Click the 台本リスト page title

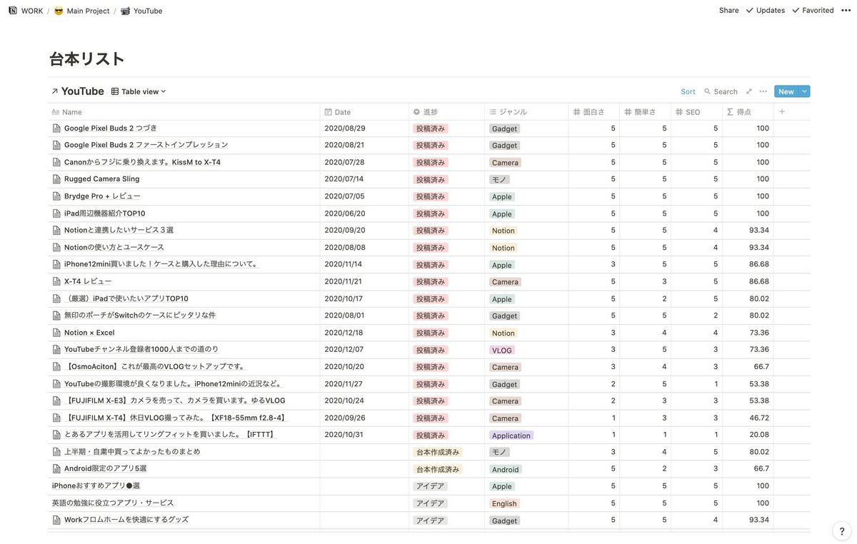coord(87,59)
